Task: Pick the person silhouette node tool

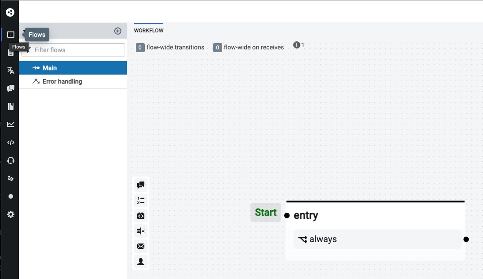Action: tap(141, 261)
